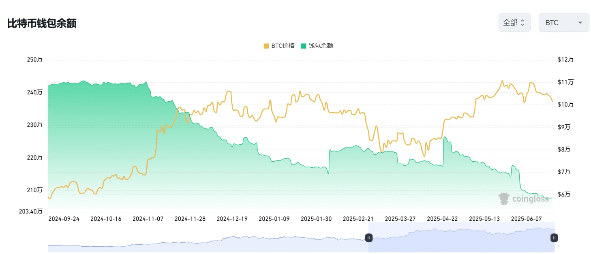Click the up-down chevron icon beside 全部
Viewport: 591px width, 254px height.
pos(522,23)
